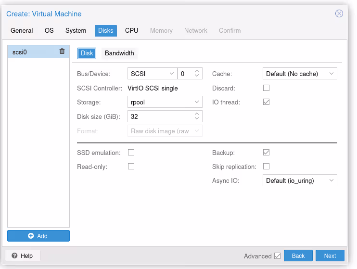Uncheck the Backup checkbox

pyautogui.click(x=266, y=153)
